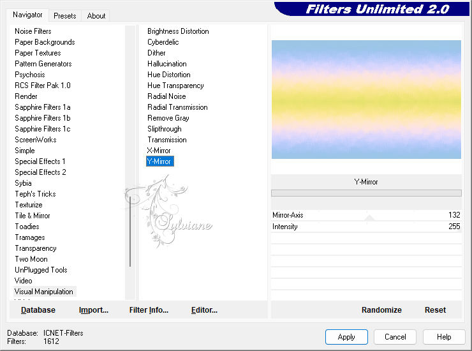
Task: Select Simple category
Action: click(x=25, y=151)
